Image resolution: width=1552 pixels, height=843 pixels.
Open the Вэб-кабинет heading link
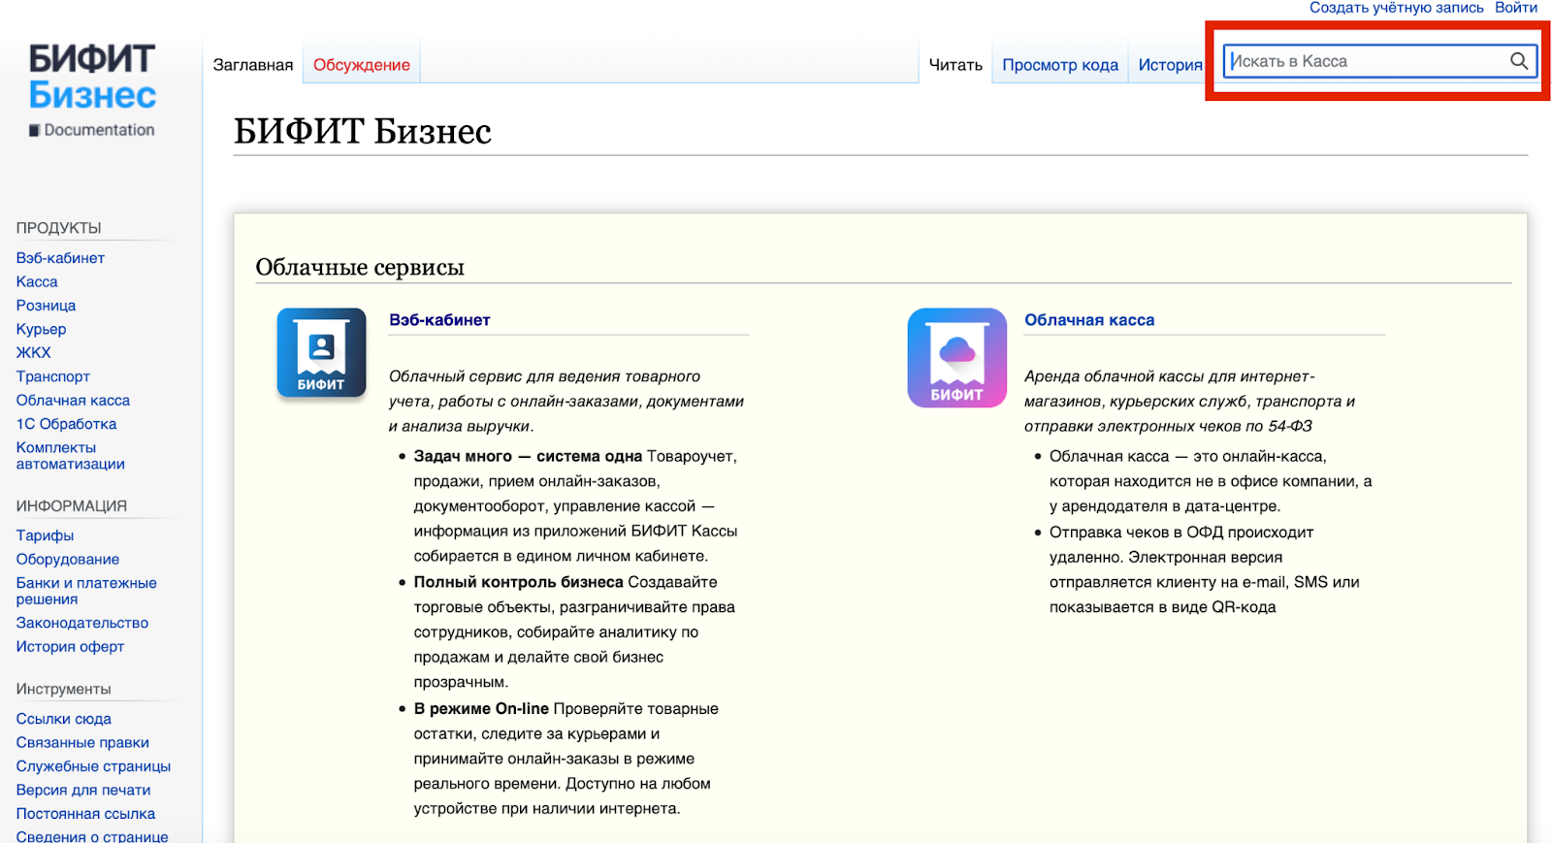coord(439,320)
